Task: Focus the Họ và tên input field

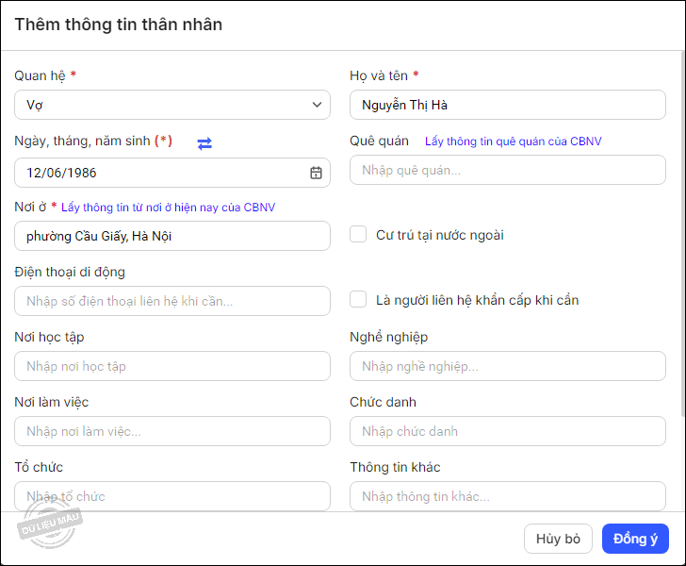Action: [507, 105]
